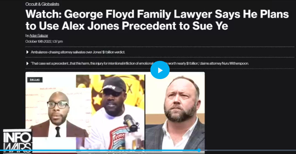Click the word 'Watch:' in the headline

(43, 14)
